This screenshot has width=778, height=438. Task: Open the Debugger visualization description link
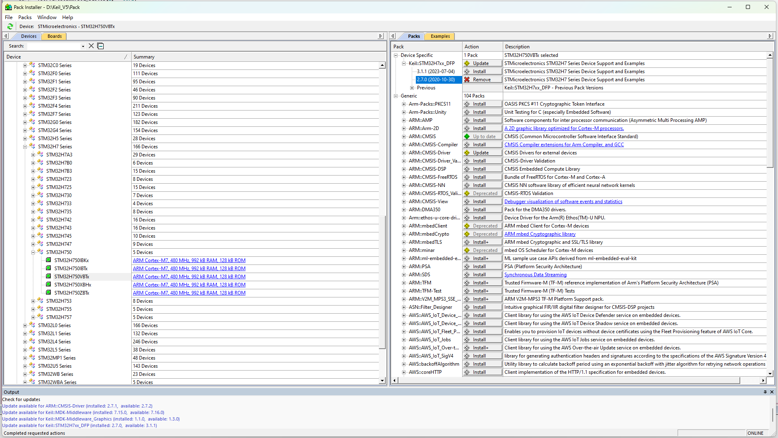(563, 202)
